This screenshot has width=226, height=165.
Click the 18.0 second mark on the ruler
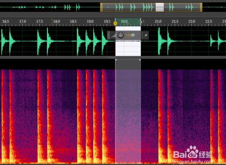(x=56, y=21)
